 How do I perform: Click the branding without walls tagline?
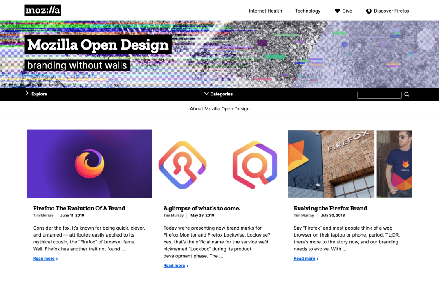[77, 65]
